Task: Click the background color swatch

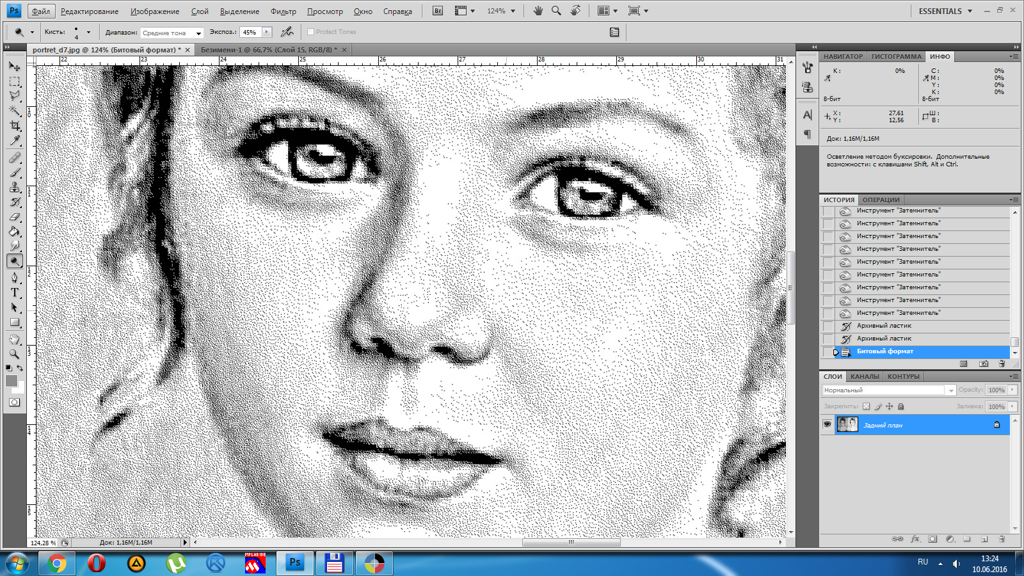Action: [x=20, y=388]
